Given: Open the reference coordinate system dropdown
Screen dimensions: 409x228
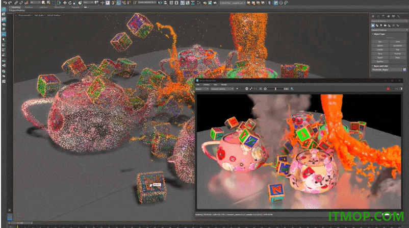Looking at the screenshot, I should coord(89,3).
